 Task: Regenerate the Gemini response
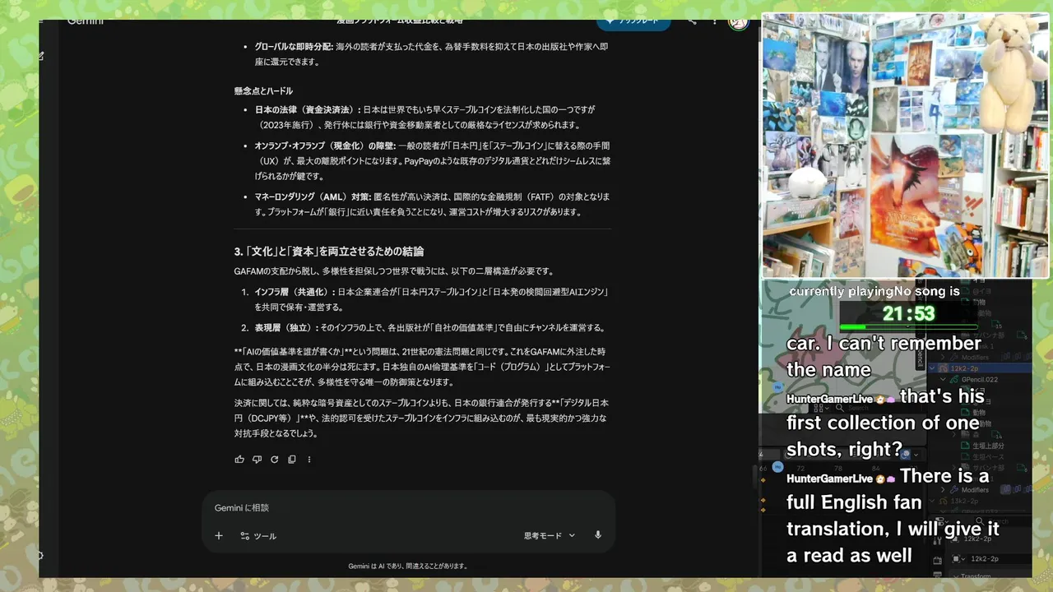pos(274,460)
